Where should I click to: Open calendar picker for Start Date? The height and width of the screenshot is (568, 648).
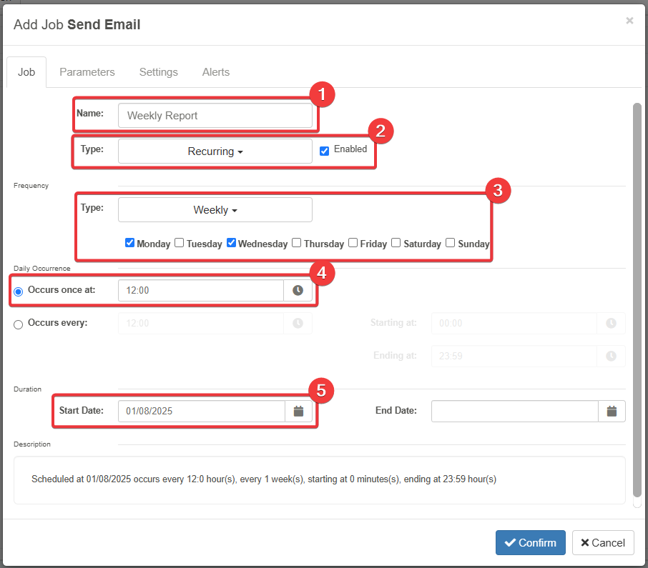pyautogui.click(x=298, y=411)
